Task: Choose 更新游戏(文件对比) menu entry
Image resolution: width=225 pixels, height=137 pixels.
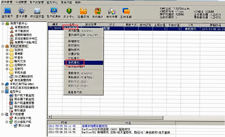Action: point(84,77)
